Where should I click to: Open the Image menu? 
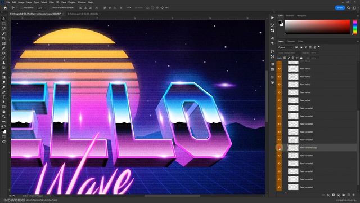click(21, 2)
